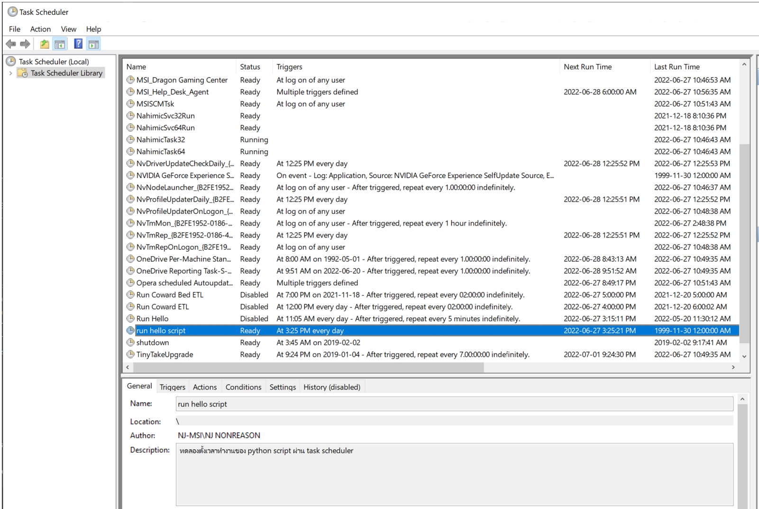
Task: Open the View menu
Action: pyautogui.click(x=68, y=29)
